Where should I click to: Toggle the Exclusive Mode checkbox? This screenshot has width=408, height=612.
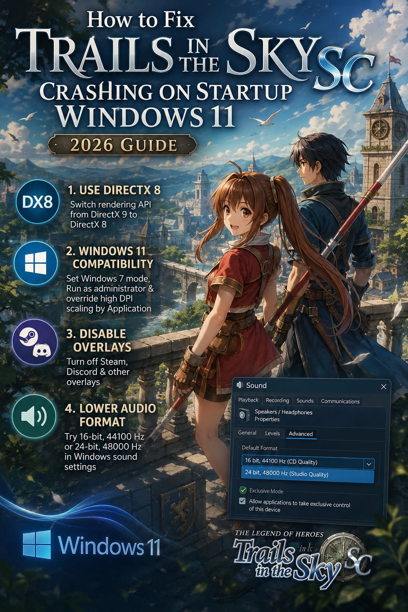[x=243, y=490]
